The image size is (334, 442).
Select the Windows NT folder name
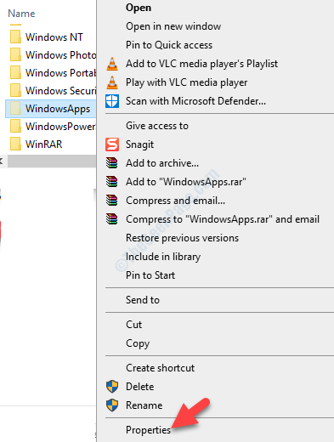click(54, 37)
